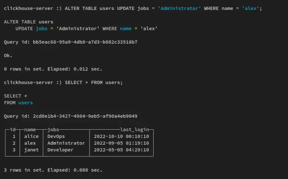Click the 'last_login' column header
The width and height of the screenshot is (288, 179).
click(134, 130)
